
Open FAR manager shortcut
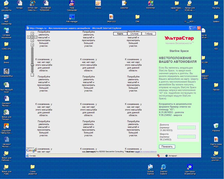[x=72, y=19]
